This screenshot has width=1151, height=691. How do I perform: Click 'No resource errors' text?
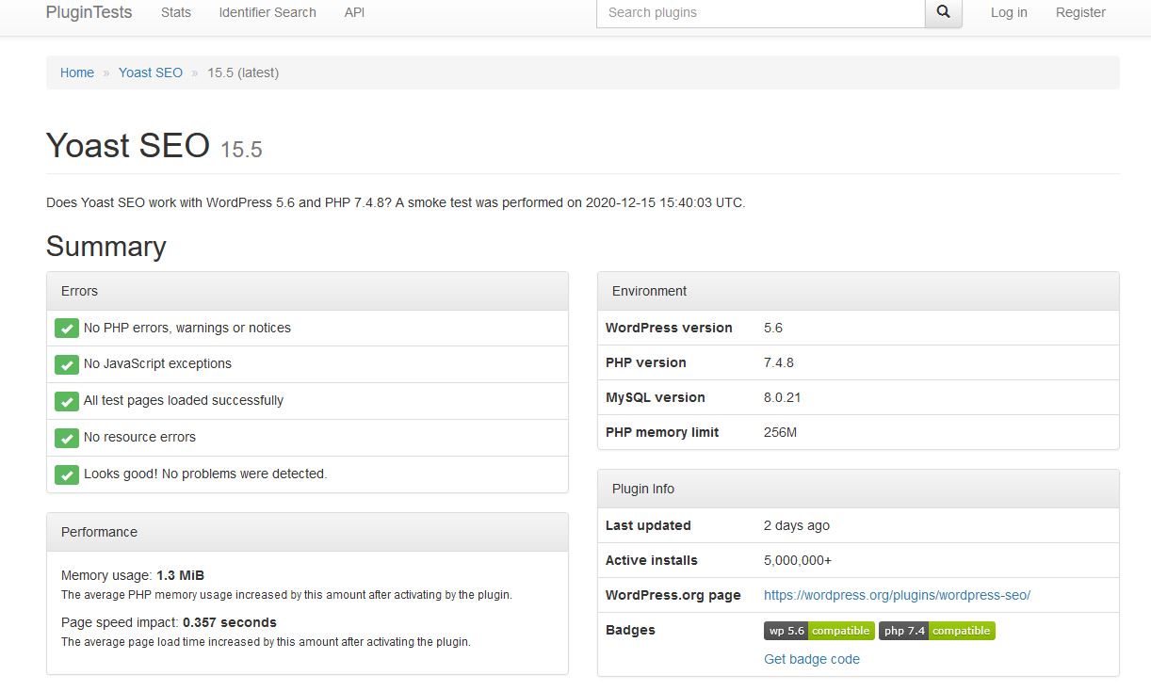click(139, 437)
